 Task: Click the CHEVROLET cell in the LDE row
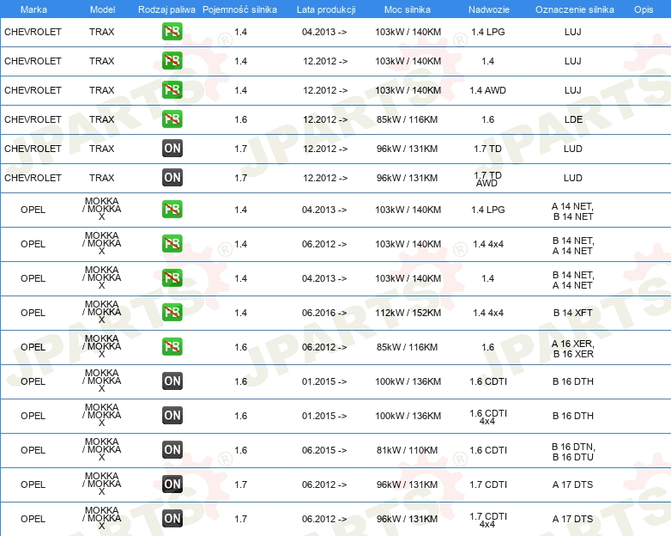pos(33,119)
